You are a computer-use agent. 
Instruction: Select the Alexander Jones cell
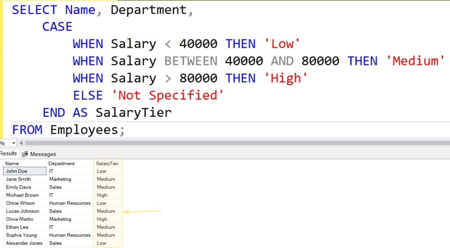coord(25,244)
